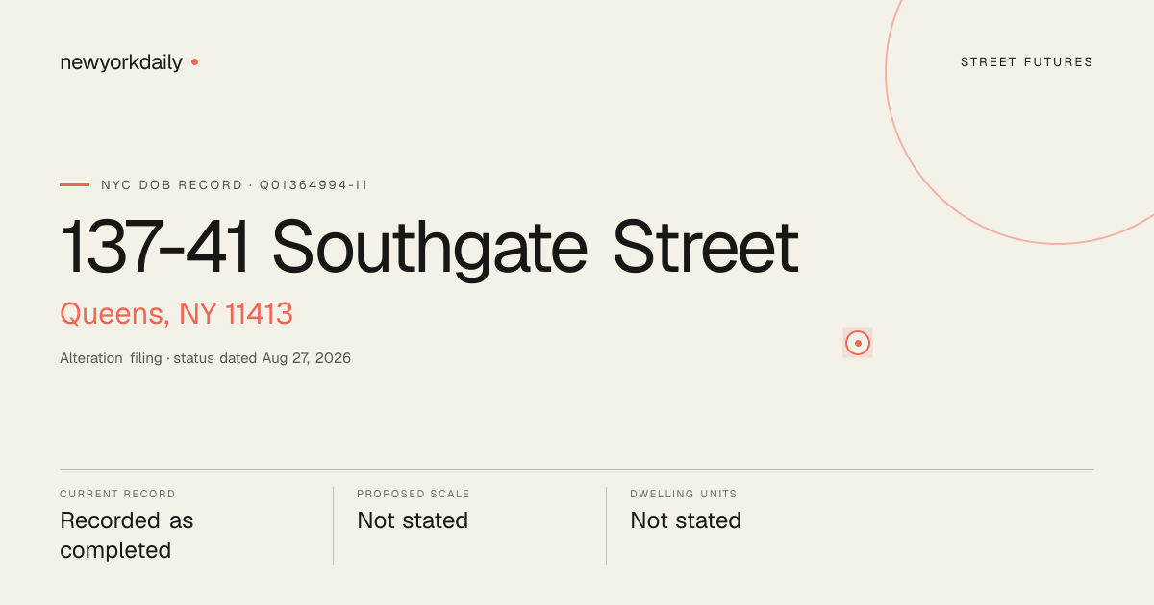This screenshot has width=1154, height=605.
Task: Click the horizontal divider above record stats
Action: [577, 470]
